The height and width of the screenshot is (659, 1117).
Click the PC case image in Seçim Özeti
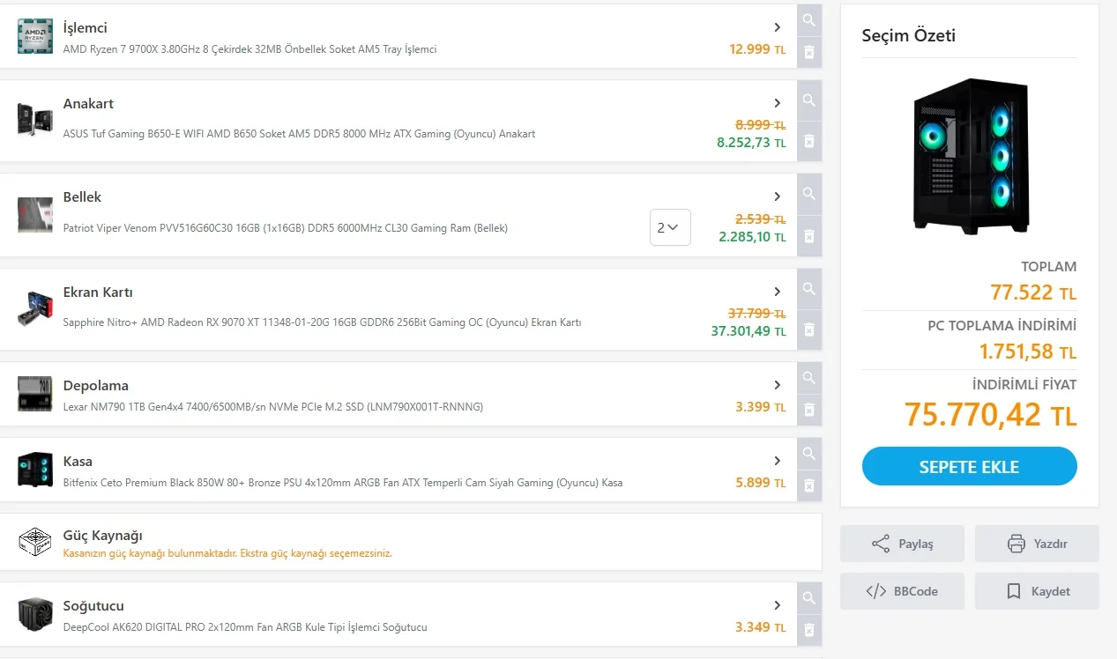(x=970, y=156)
